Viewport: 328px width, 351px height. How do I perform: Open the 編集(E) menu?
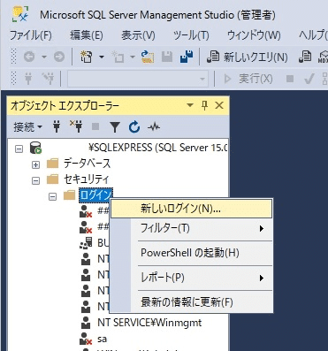pyautogui.click(x=87, y=35)
